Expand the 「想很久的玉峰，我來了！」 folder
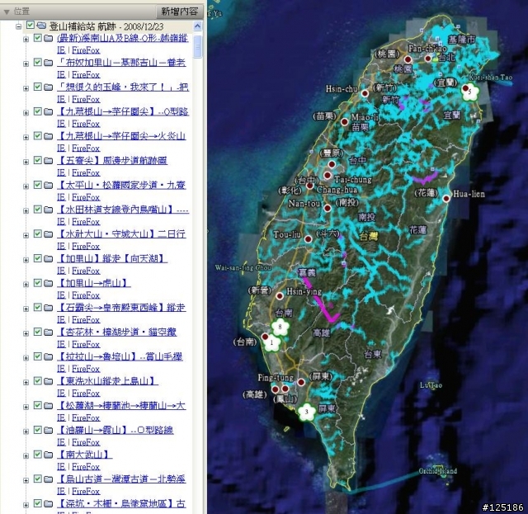 [26, 88]
